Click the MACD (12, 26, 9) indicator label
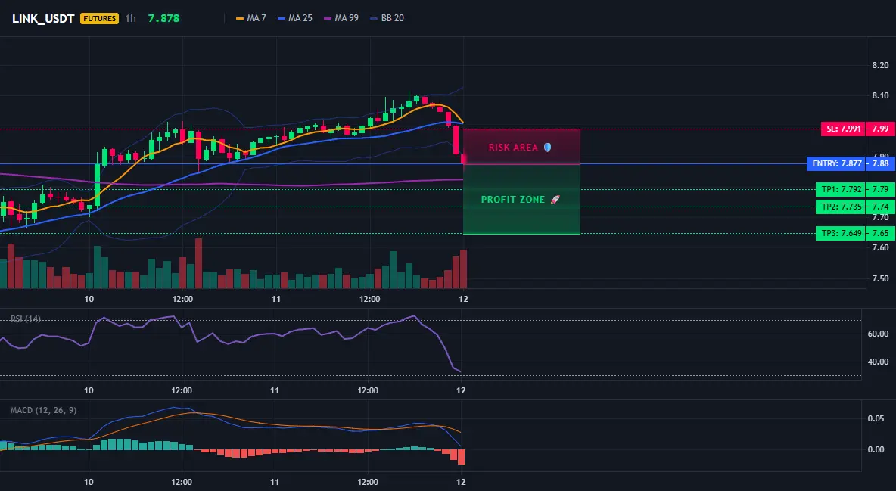896x491 pixels. 43,410
